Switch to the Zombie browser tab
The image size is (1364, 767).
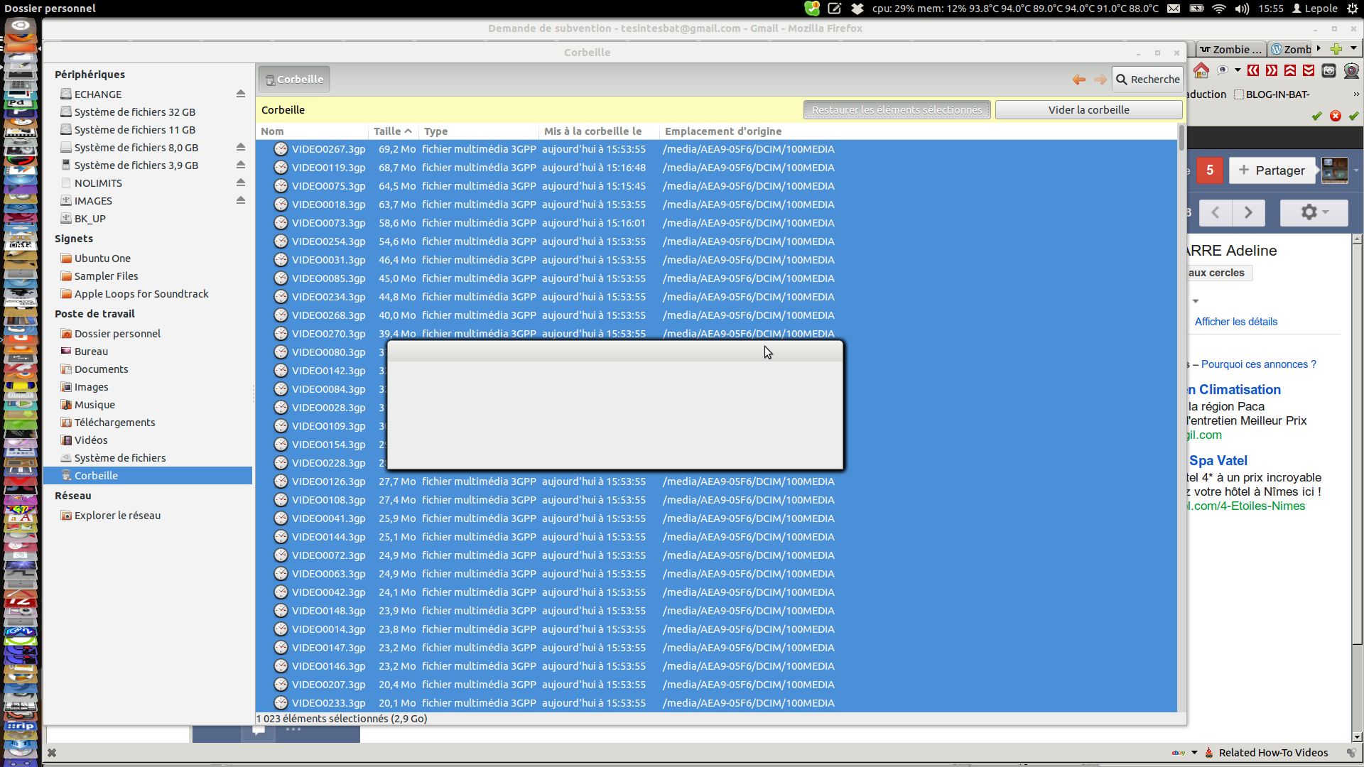point(1231,49)
